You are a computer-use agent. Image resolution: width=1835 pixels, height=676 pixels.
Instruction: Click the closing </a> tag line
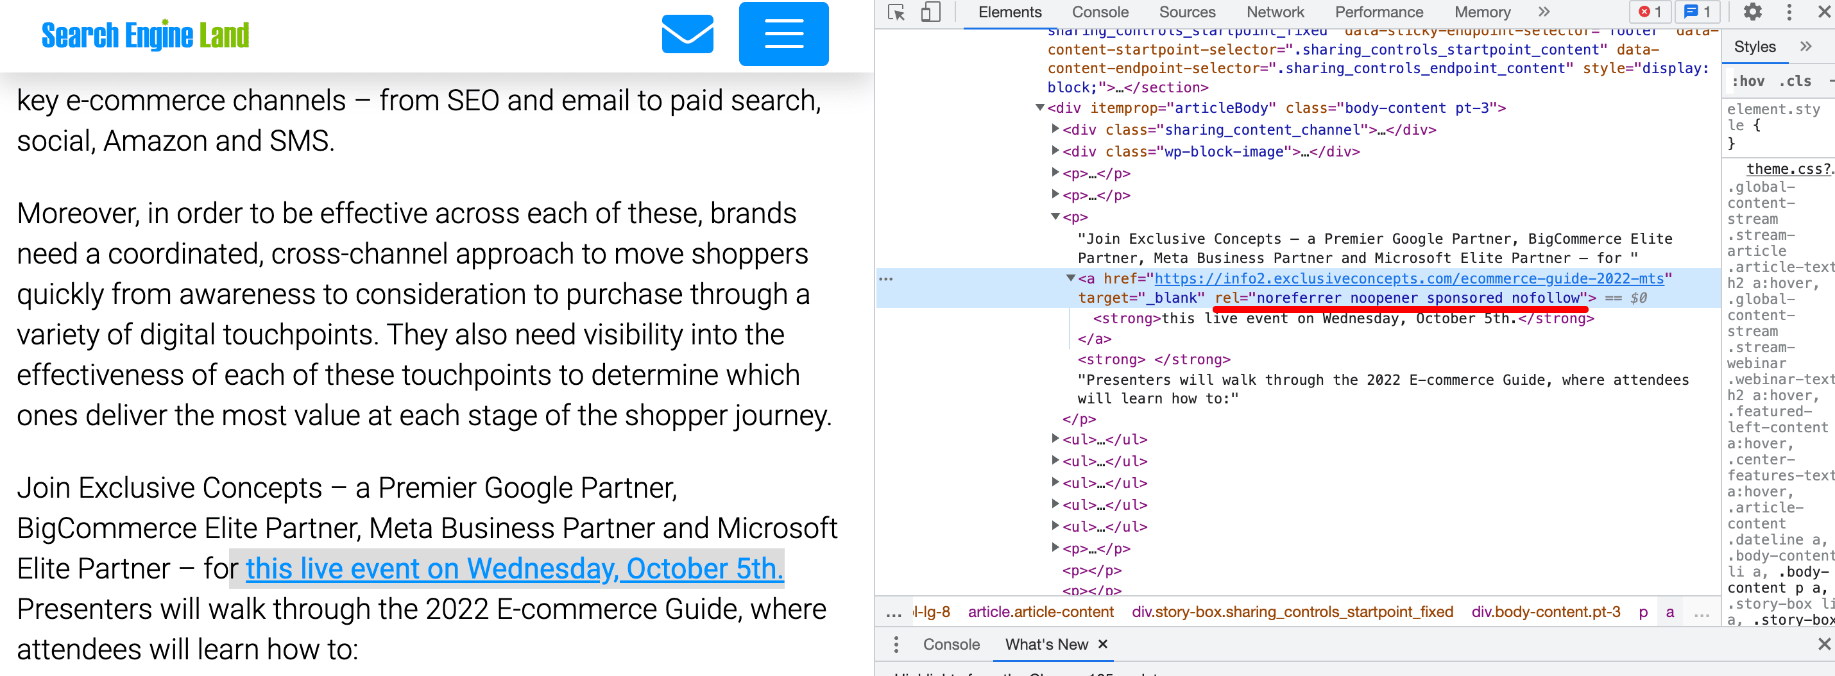tap(1094, 339)
